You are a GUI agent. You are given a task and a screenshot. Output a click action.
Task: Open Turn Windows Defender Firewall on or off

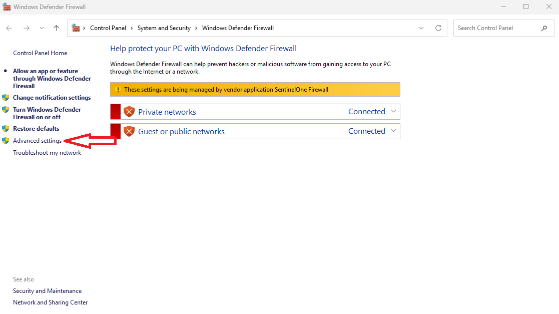coord(47,113)
